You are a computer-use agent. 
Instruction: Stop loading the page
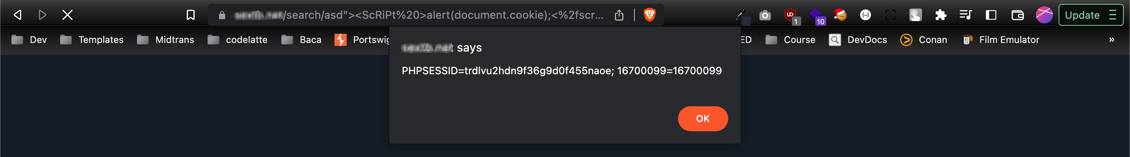[x=67, y=15]
